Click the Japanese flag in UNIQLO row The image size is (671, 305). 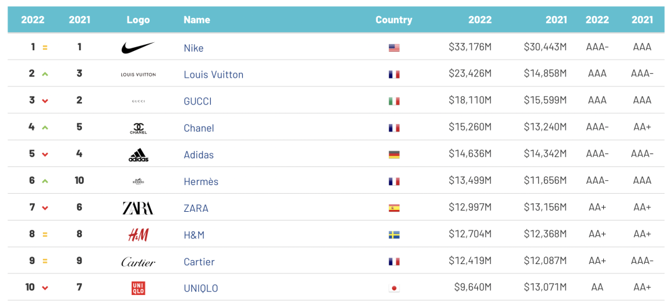pos(394,288)
